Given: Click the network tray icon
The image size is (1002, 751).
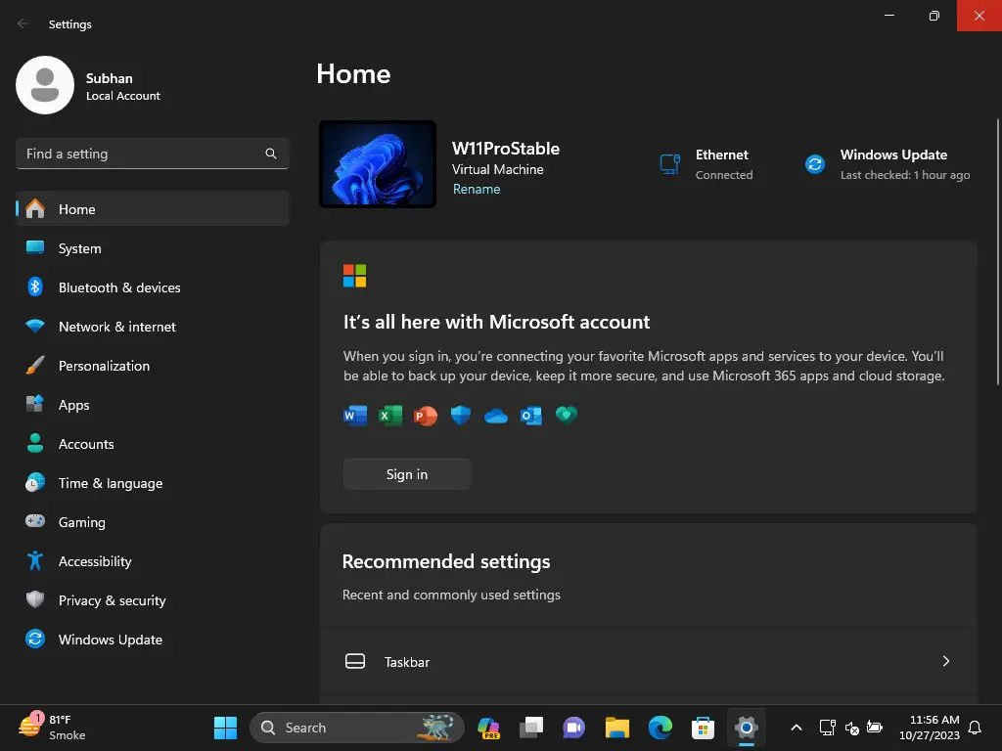Looking at the screenshot, I should (828, 728).
